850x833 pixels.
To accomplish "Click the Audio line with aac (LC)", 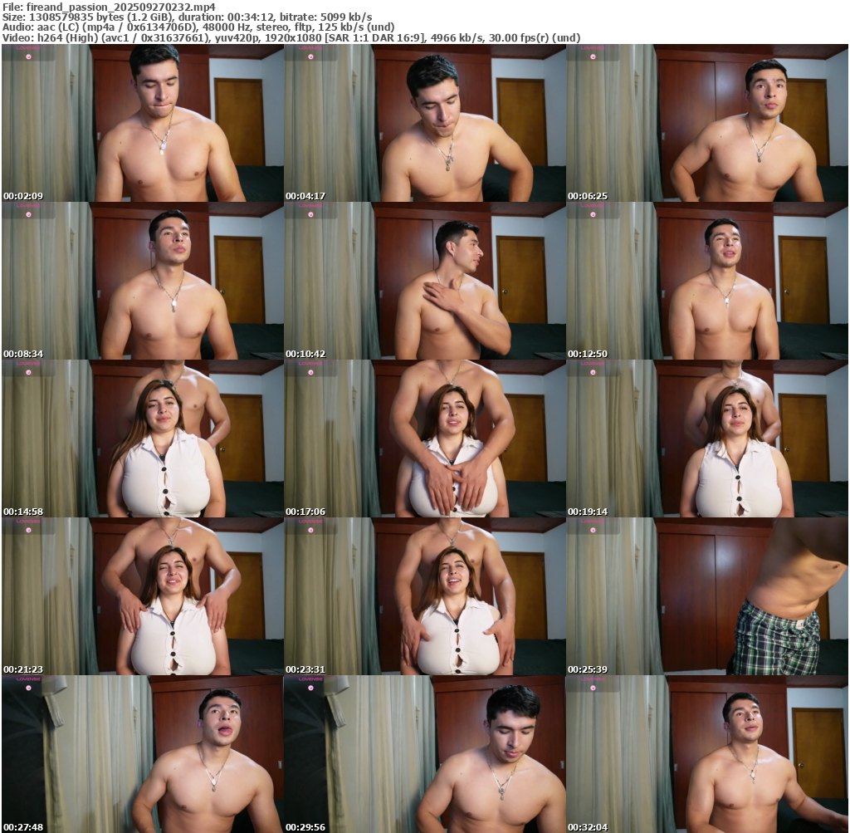I will click(x=198, y=27).
